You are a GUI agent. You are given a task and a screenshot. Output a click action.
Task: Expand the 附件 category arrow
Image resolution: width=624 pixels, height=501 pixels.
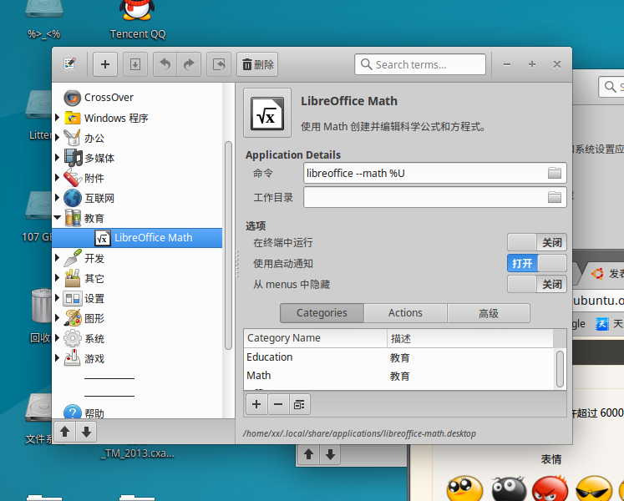tap(57, 177)
